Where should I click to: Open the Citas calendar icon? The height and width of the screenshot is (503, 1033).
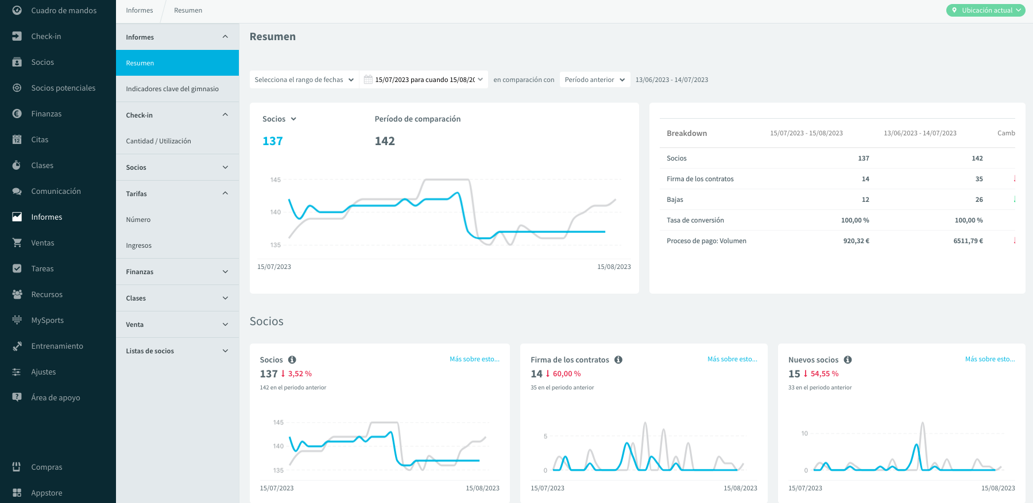click(17, 139)
